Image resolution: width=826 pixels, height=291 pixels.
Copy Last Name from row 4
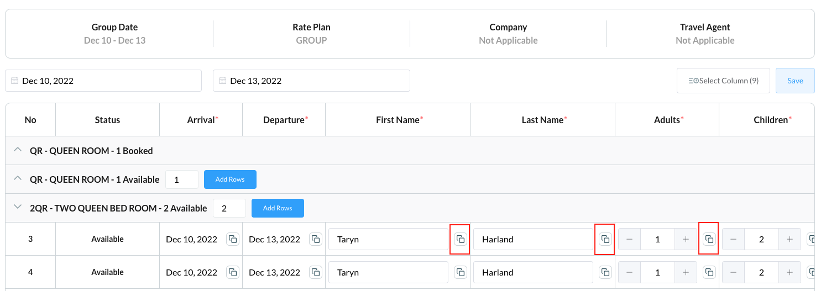pos(605,272)
